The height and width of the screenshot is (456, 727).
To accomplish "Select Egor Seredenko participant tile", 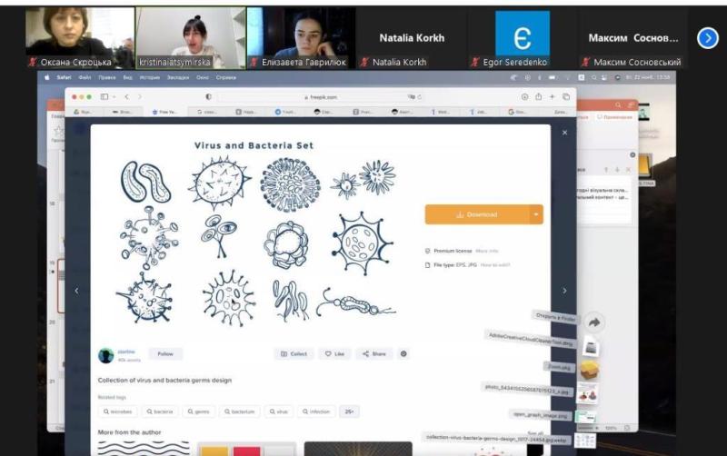I will pos(523,38).
